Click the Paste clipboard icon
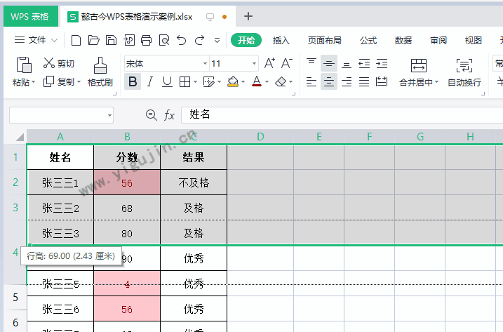 click(24, 65)
